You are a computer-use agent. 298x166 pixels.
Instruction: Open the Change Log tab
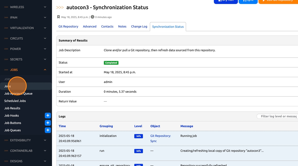139,27
